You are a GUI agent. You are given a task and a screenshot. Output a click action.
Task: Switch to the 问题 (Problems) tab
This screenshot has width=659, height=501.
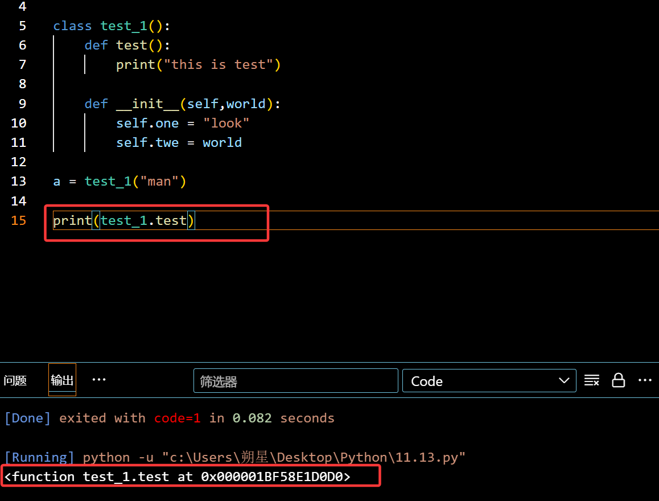click(x=15, y=380)
